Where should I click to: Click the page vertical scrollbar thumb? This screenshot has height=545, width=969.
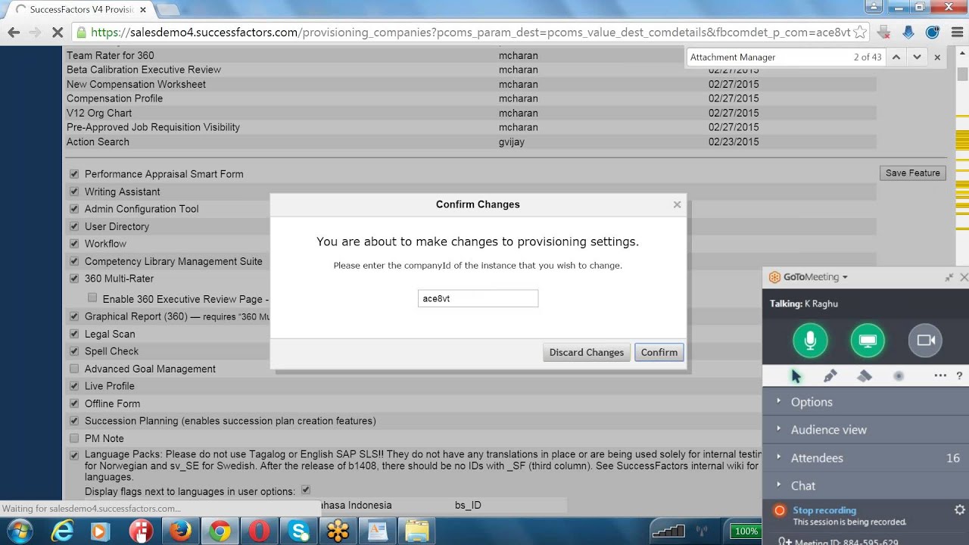click(962, 74)
